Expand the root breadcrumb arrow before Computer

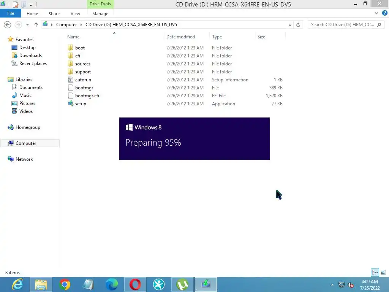(52, 25)
